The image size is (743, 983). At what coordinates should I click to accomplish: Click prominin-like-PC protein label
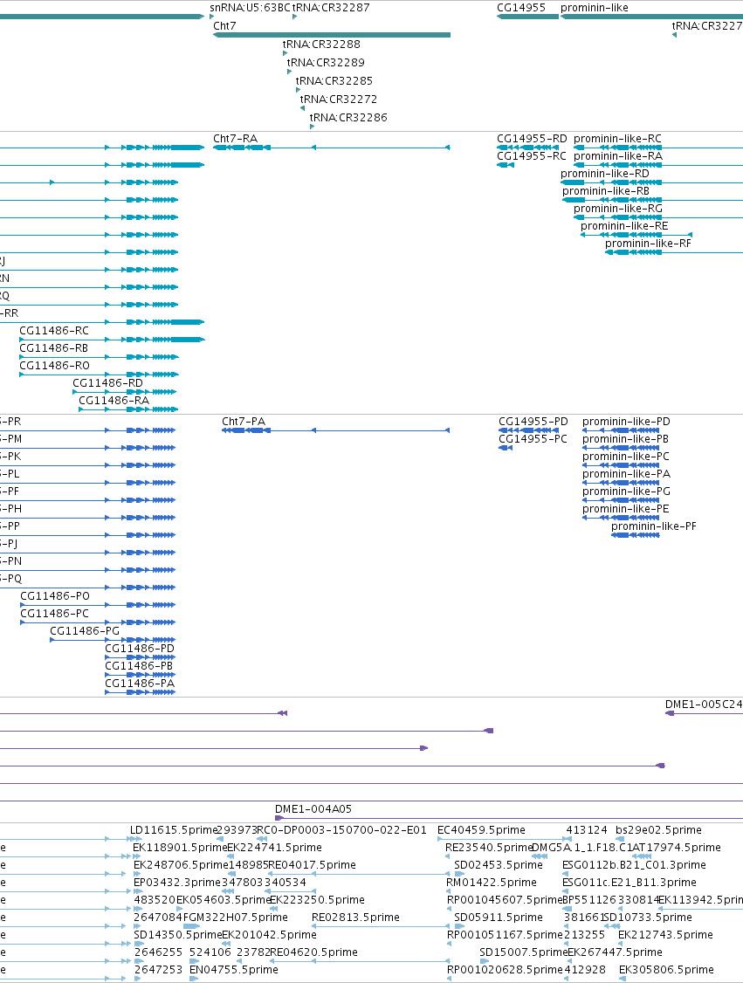pos(626,457)
